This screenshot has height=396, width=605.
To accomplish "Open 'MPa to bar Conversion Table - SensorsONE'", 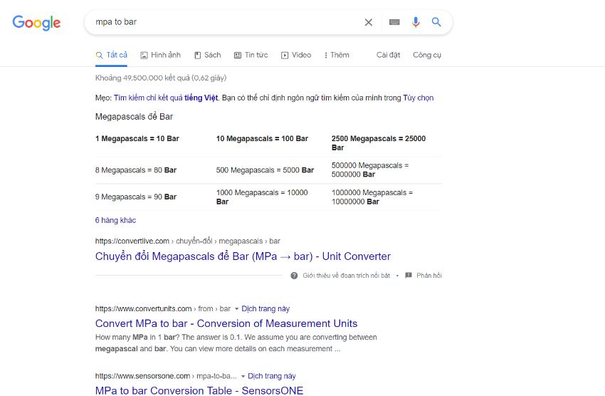I will [x=199, y=390].
